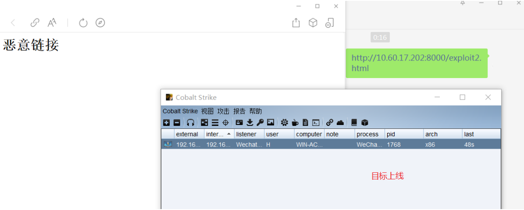
Task: Open the Downloaded Files icon
Action: point(250,122)
